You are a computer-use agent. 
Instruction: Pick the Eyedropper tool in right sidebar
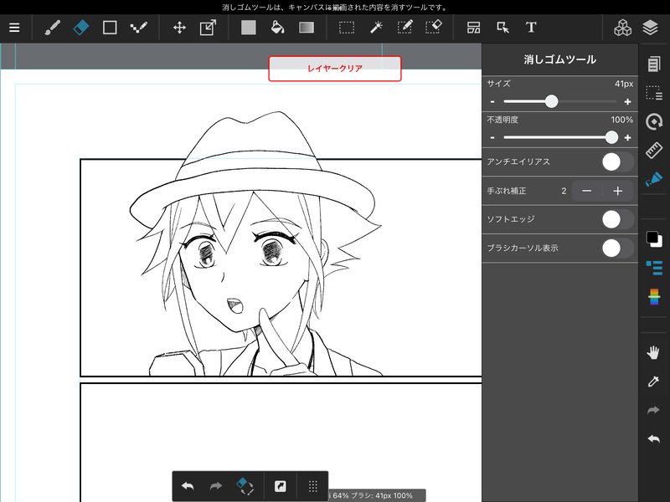654,382
